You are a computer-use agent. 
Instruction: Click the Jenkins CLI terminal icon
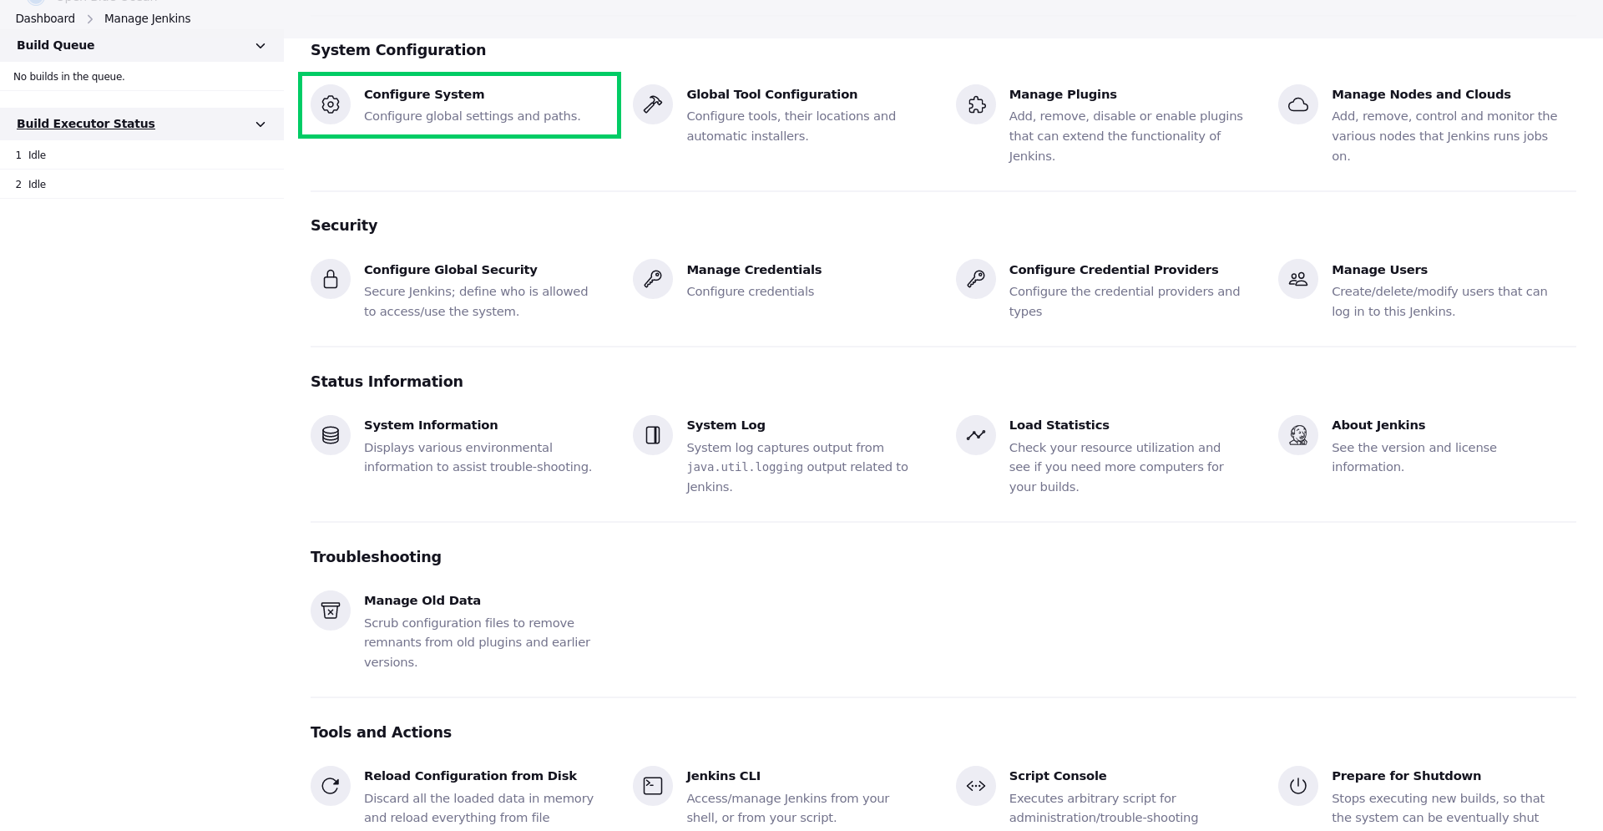[x=653, y=786]
